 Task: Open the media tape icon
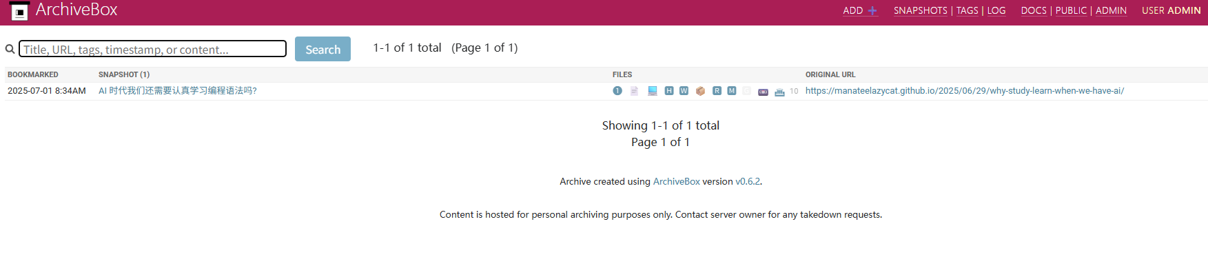point(763,92)
